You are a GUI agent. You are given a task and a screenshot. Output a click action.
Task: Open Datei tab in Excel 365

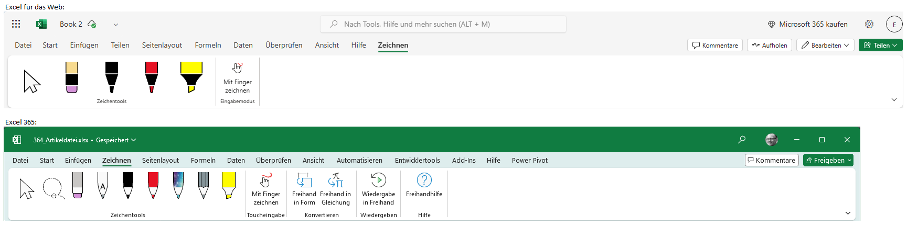pos(20,160)
